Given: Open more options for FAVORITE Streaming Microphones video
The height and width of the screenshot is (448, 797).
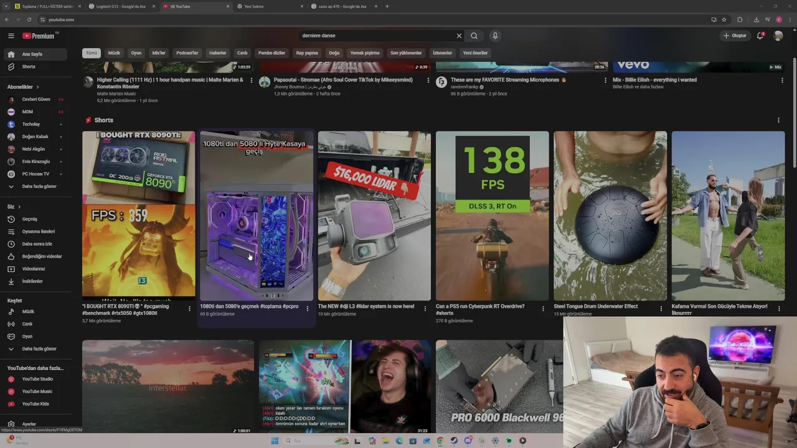Looking at the screenshot, I should pyautogui.click(x=605, y=80).
